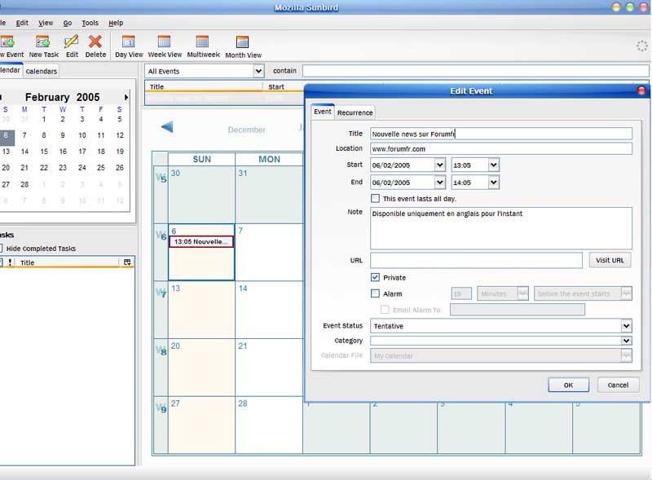The height and width of the screenshot is (480, 652).
Task: Advance mini calendar to next month
Action: [x=126, y=97]
